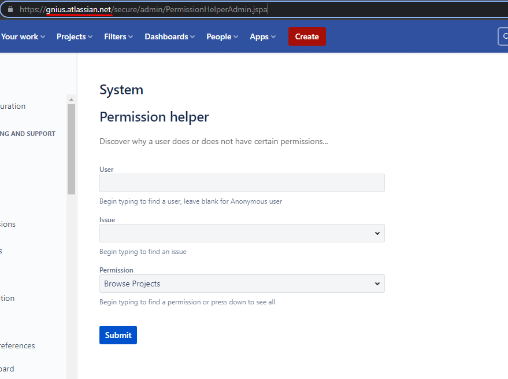Screen dimensions: 508x379
Task: Click into the User input field
Action: pos(242,183)
